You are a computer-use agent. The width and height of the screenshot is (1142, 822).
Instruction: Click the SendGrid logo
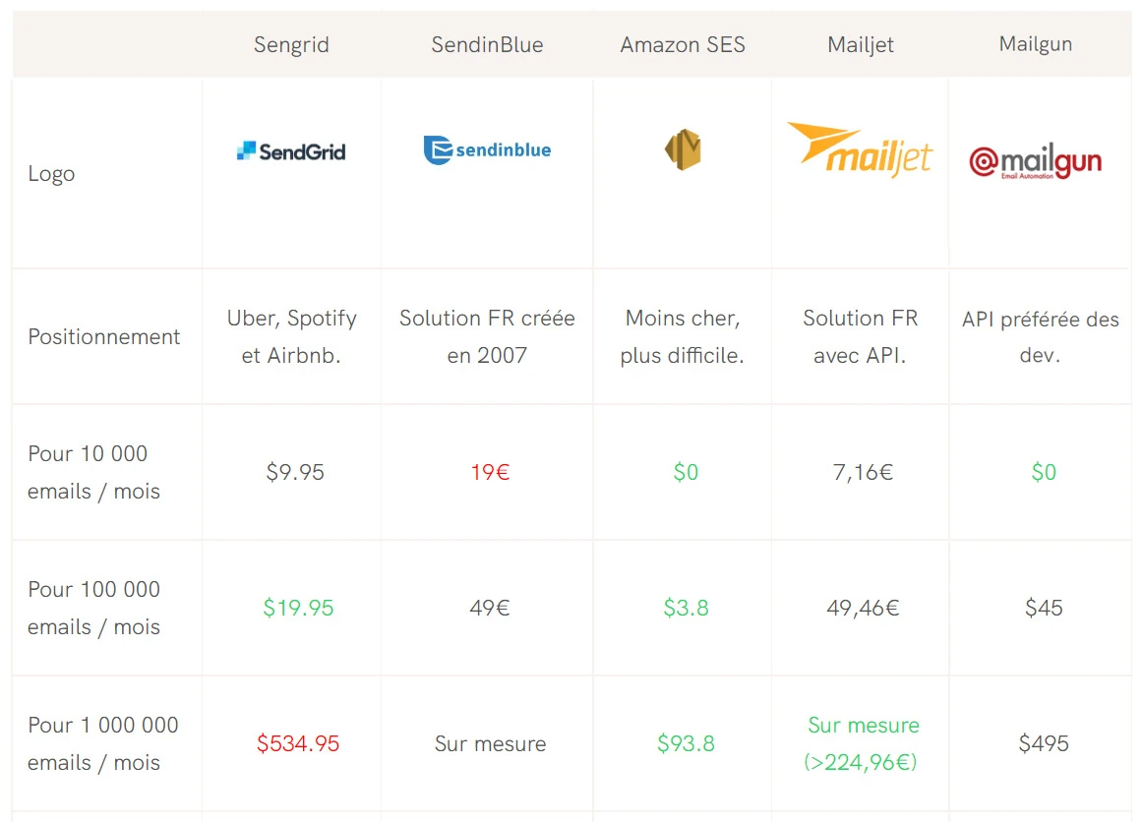coord(291,151)
